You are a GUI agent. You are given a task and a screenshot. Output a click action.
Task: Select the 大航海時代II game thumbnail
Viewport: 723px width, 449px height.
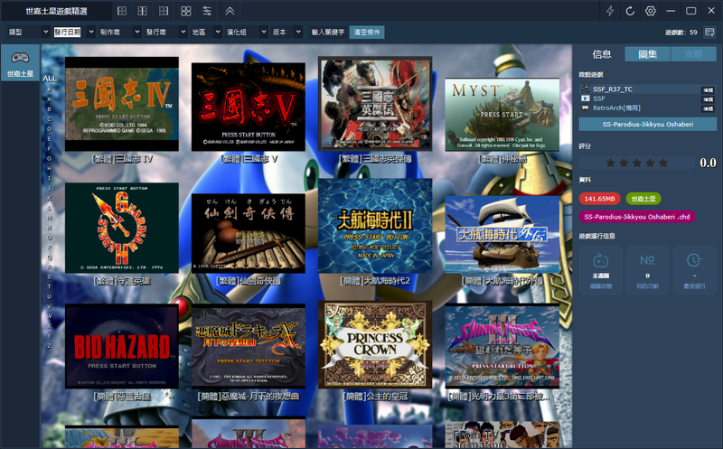click(375, 226)
